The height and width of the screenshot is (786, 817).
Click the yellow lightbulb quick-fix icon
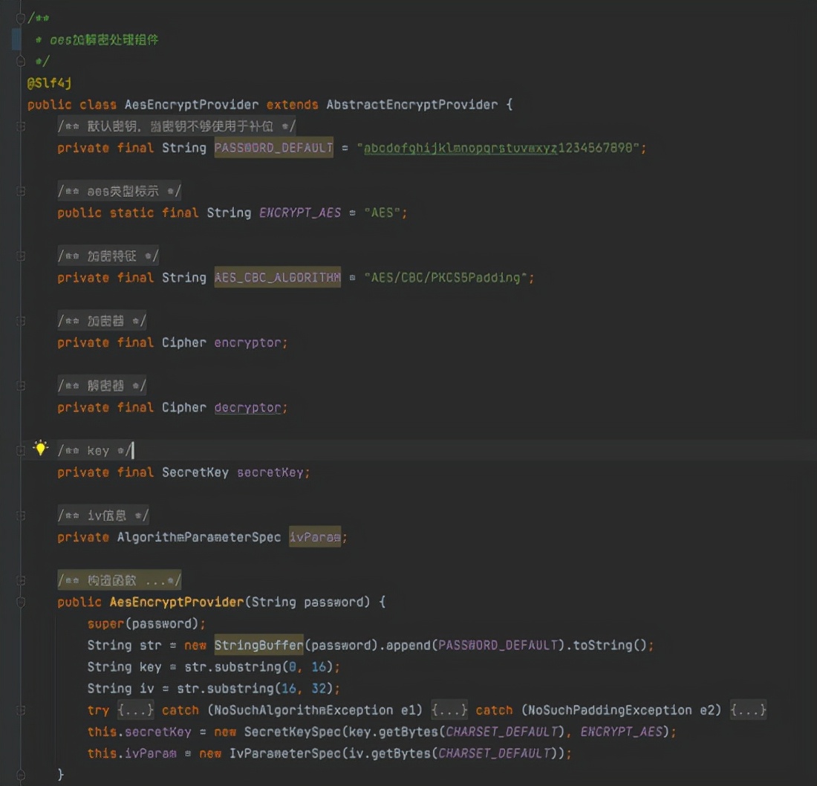pos(41,448)
